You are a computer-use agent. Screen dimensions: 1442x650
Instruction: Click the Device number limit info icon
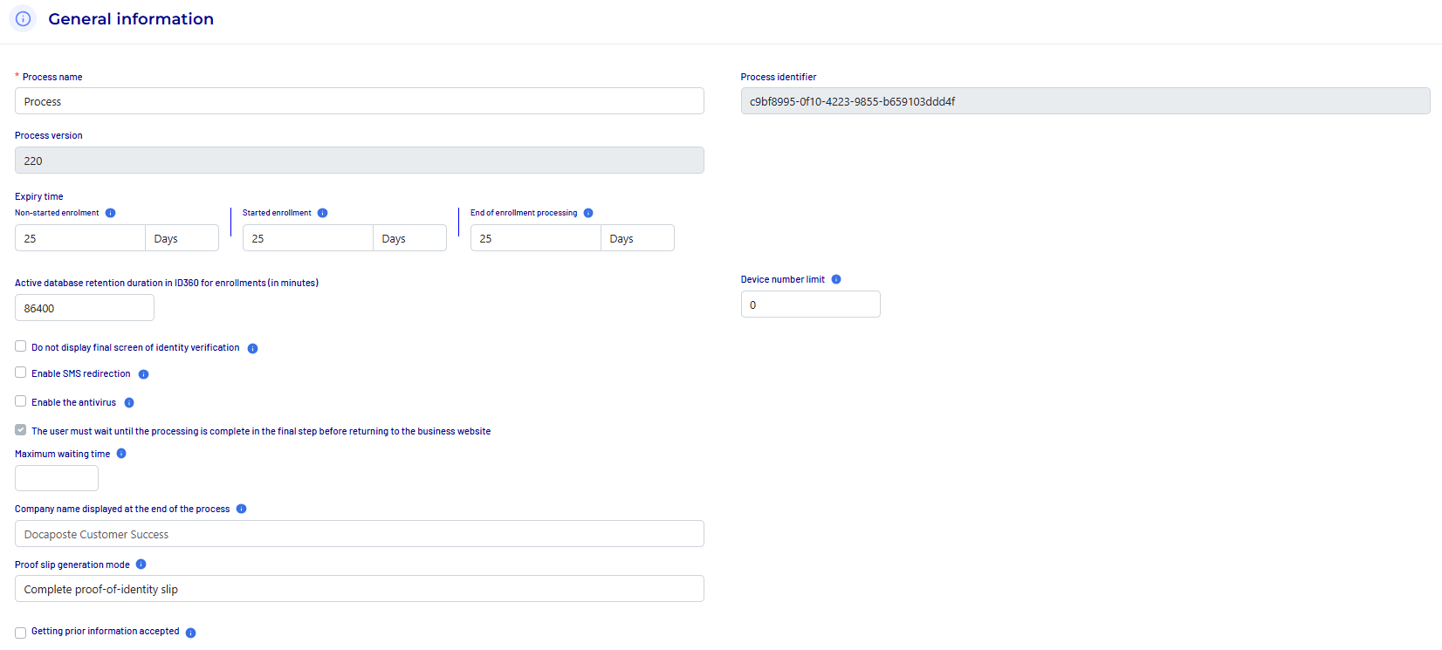click(836, 279)
